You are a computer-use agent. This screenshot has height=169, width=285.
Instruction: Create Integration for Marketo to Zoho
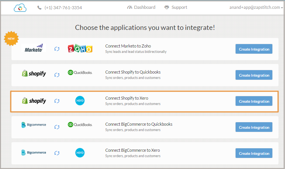click(254, 49)
